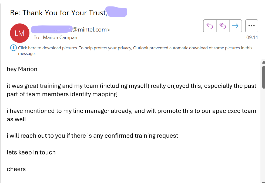Open the More actions ellipsis menu

click(x=251, y=26)
